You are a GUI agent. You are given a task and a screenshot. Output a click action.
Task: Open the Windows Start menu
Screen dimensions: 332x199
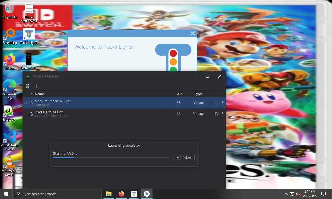6,194
